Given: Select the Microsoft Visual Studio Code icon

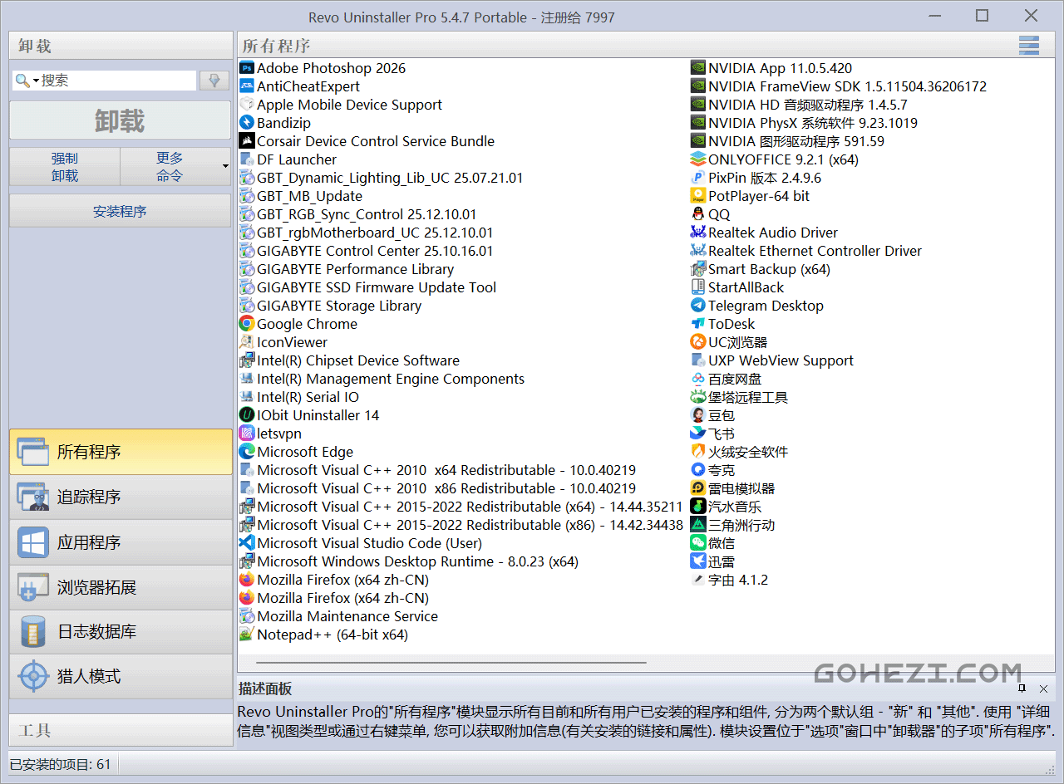Looking at the screenshot, I should [247, 543].
